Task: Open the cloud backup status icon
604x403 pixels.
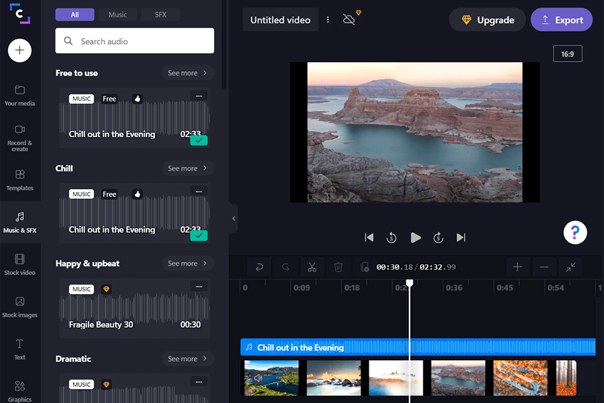Action: tap(349, 20)
